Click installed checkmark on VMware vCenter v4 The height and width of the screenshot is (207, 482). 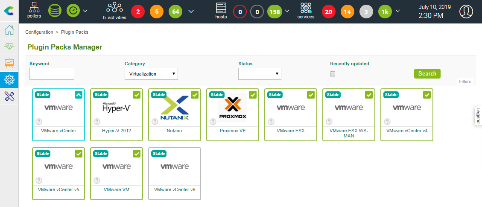pyautogui.click(x=427, y=95)
